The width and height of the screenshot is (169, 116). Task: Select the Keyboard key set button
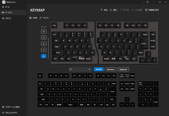coord(123,69)
